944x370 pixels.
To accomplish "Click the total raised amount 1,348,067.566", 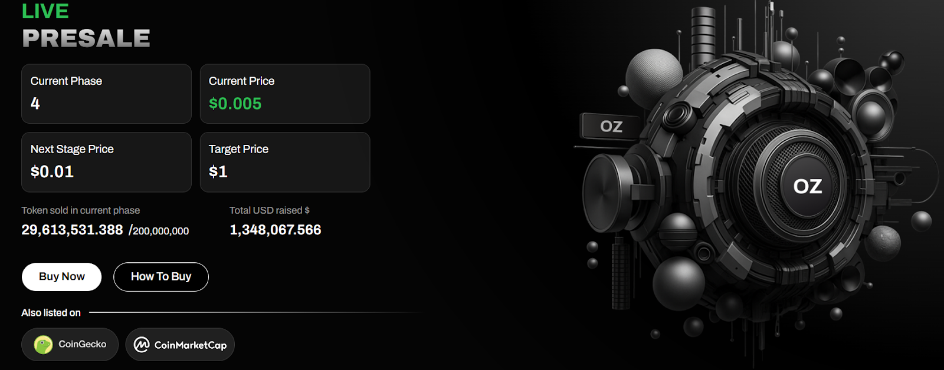I will tap(275, 230).
